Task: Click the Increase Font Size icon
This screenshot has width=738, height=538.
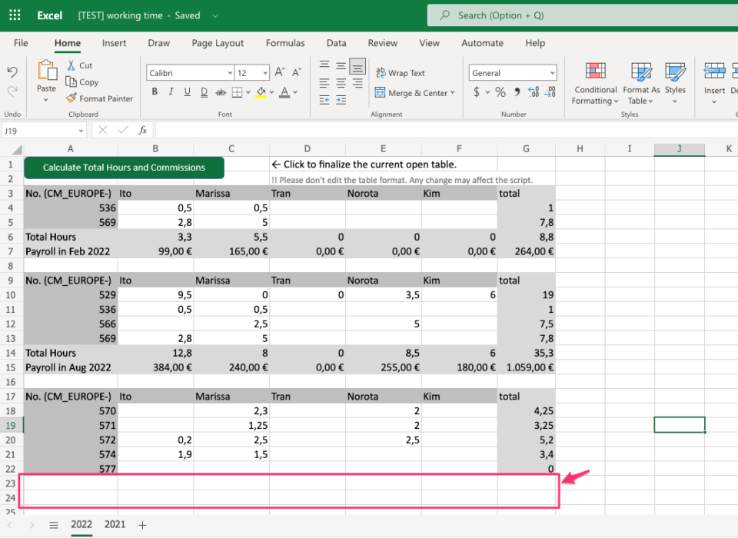Action: tap(280, 73)
